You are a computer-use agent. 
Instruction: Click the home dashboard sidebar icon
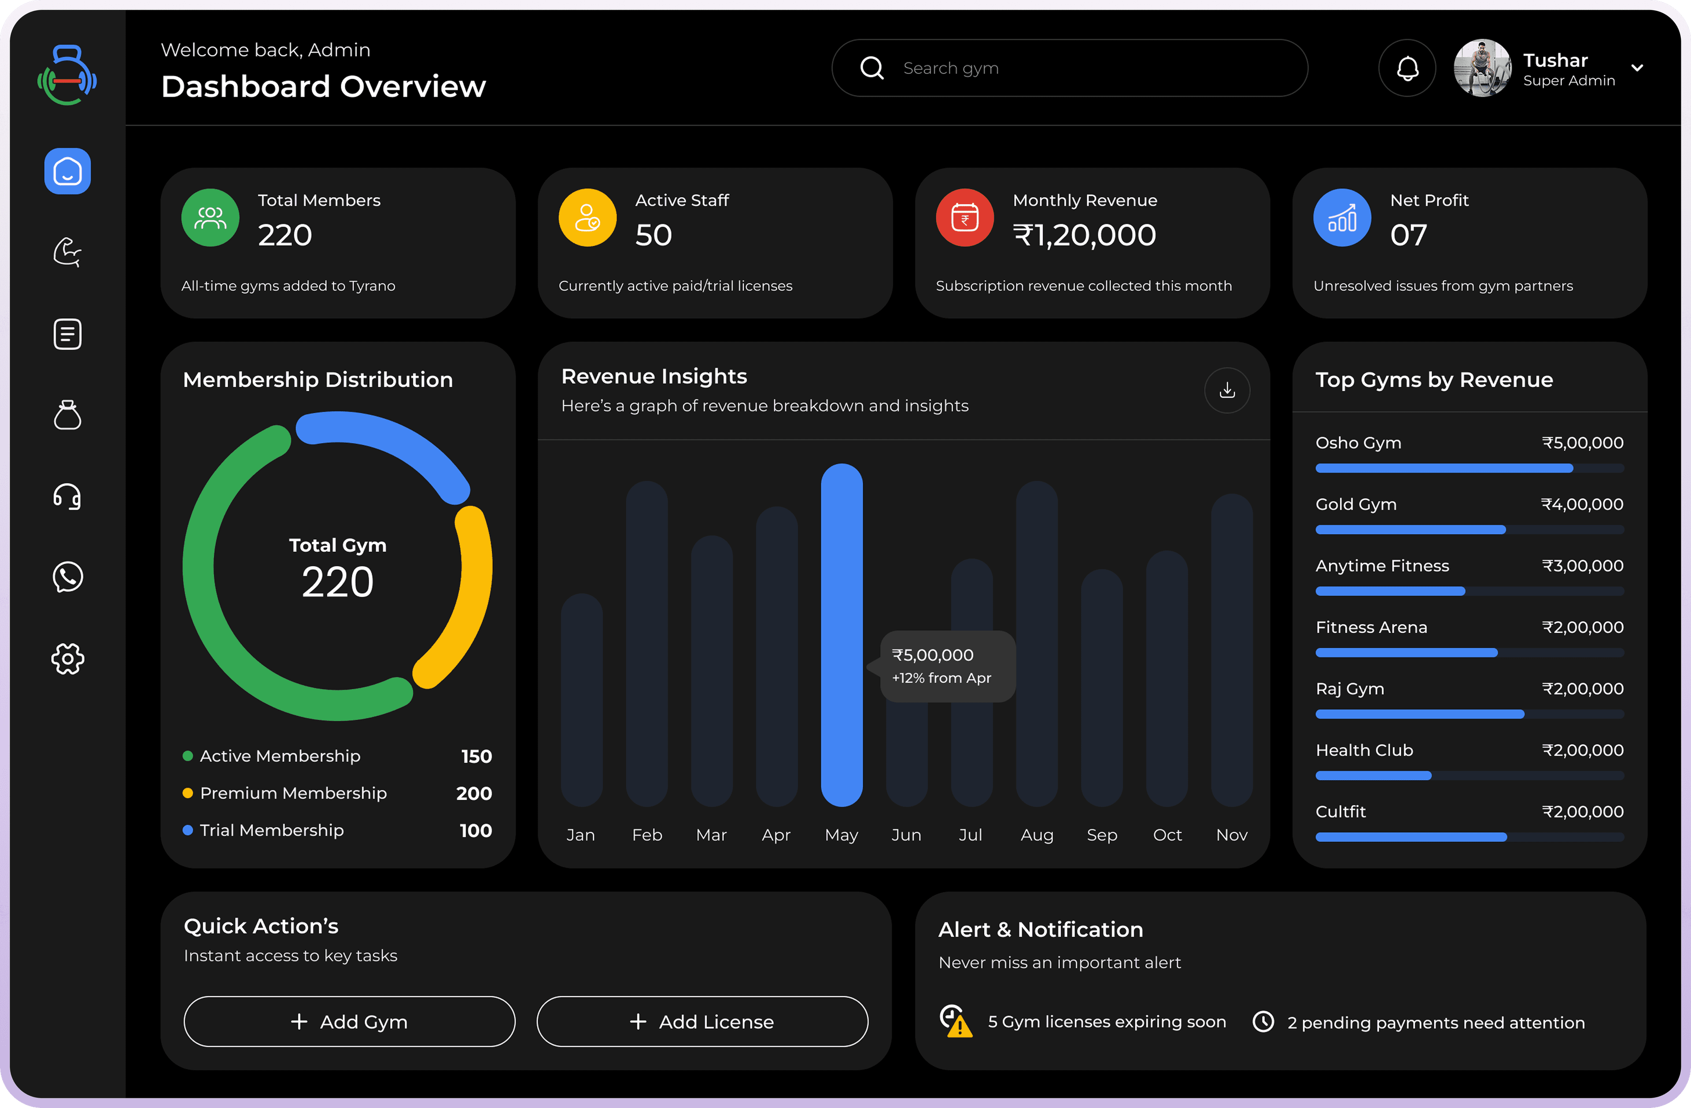click(67, 171)
